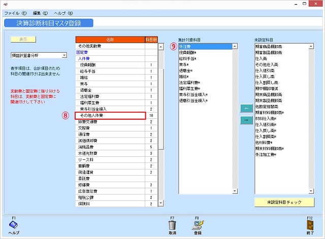Viewport: 325px width, 239px height.
Task: Select the 給与手当 row in name list
Action: [117, 71]
